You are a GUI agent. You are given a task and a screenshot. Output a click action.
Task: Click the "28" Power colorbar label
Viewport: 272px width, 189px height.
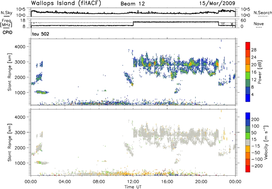[x=254, y=50]
